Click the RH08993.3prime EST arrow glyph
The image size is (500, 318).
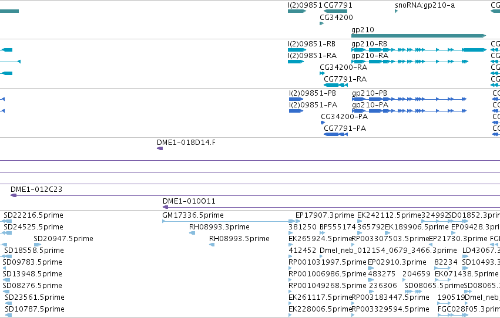(192, 233)
